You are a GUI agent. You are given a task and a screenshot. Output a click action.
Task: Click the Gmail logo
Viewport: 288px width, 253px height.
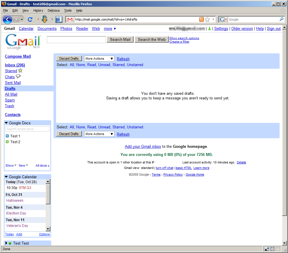pyautogui.click(x=23, y=42)
